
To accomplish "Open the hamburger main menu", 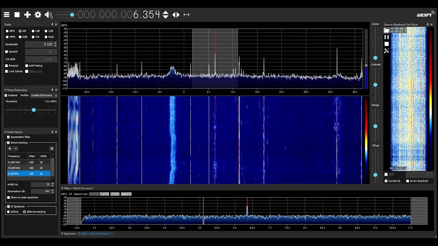I will pos(7,15).
